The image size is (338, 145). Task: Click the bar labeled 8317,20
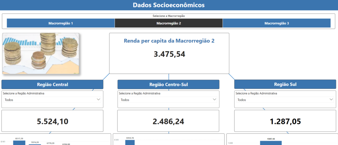click(19, 143)
